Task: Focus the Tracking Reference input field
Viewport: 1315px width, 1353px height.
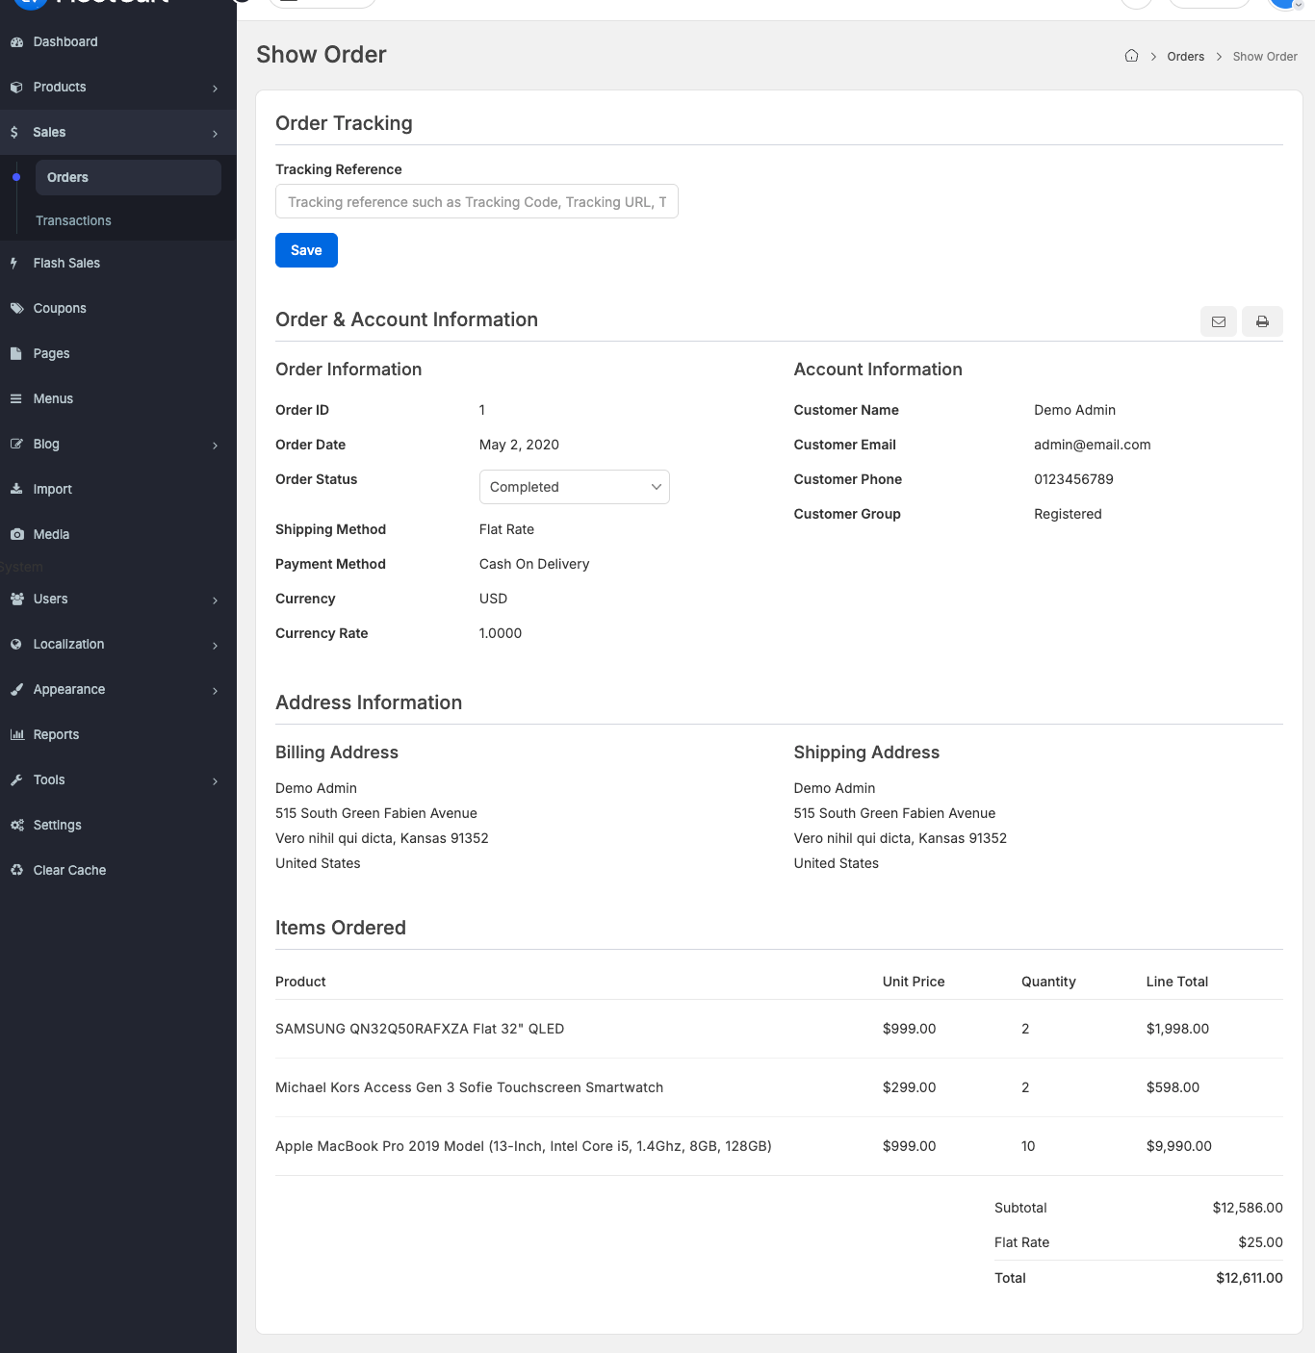Action: [477, 202]
